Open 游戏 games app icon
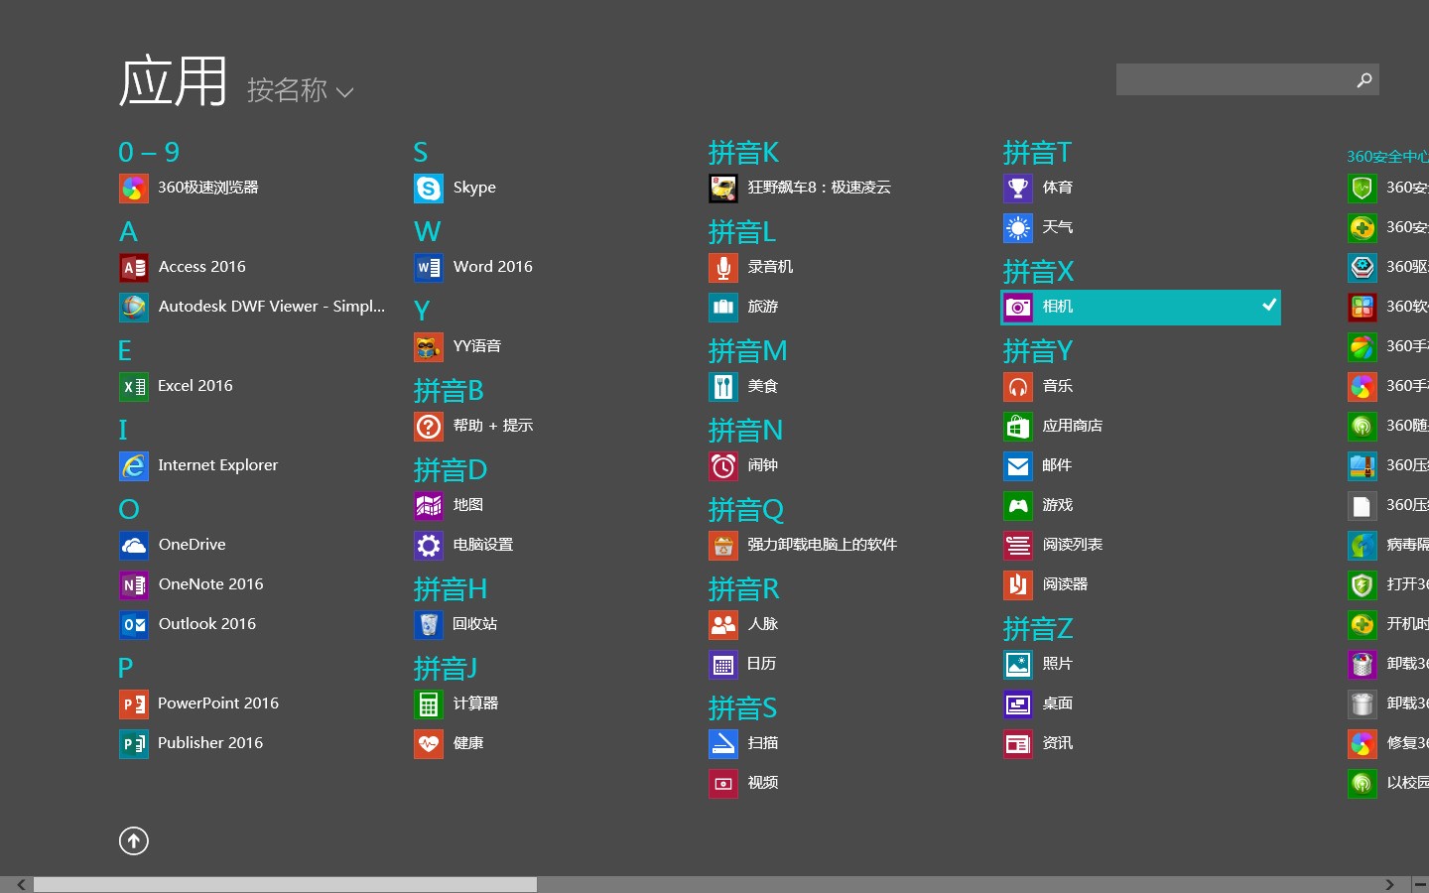1429x893 pixels. point(1018,505)
